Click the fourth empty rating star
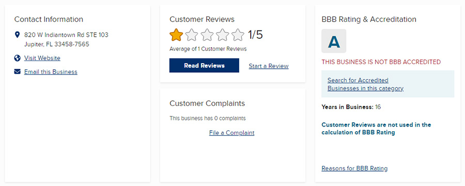This screenshot has height=186, width=465. click(x=222, y=35)
